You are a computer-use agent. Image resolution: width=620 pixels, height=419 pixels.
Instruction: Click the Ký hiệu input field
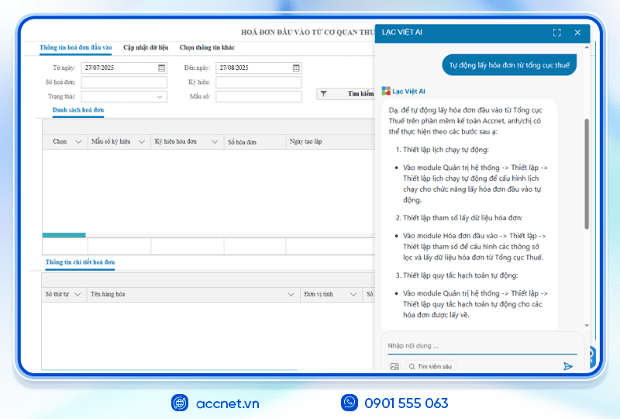259,82
